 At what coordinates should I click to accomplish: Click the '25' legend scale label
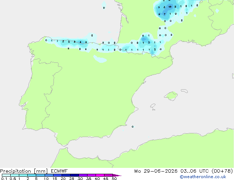point(72,179)
